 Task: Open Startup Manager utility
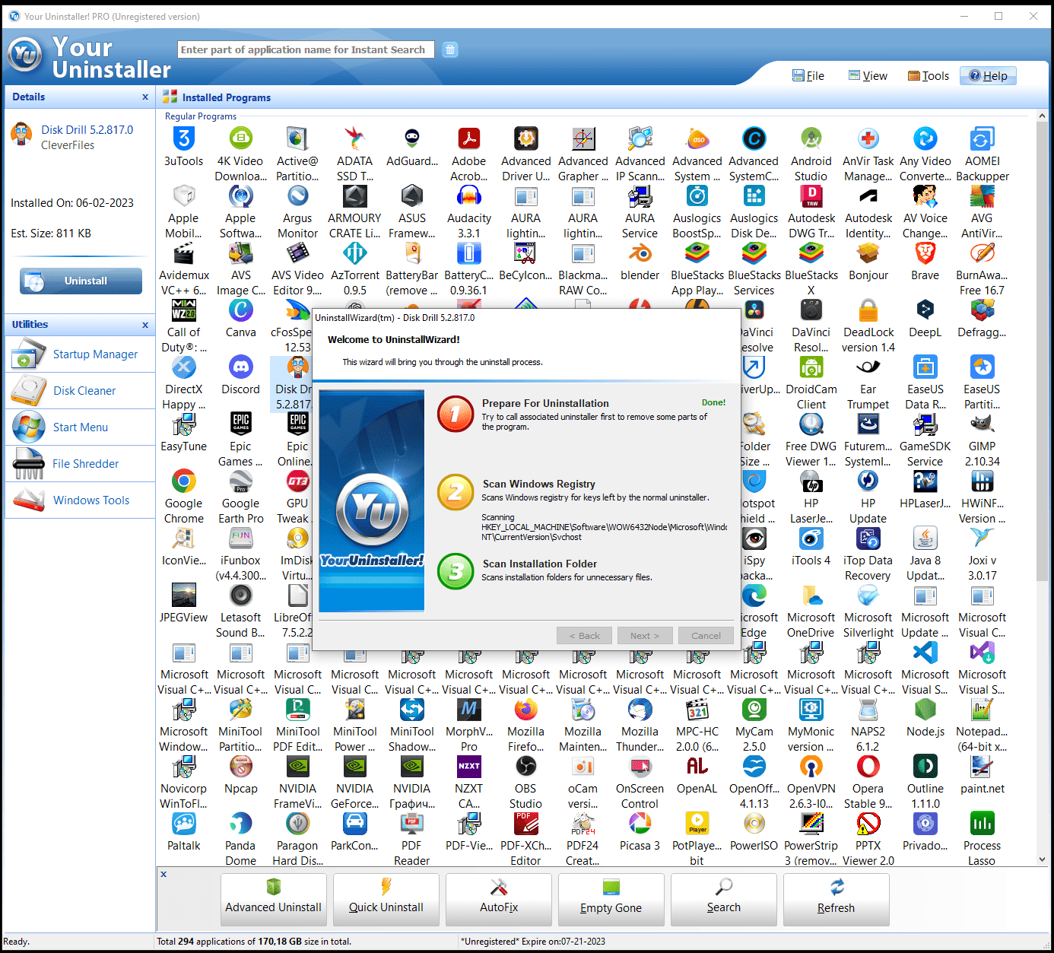[x=80, y=354]
